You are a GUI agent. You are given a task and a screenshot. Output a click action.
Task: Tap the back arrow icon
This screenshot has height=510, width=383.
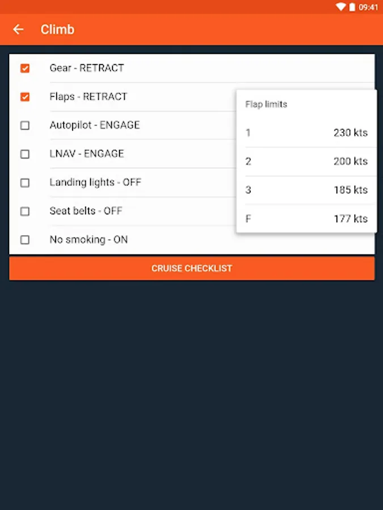pos(19,29)
